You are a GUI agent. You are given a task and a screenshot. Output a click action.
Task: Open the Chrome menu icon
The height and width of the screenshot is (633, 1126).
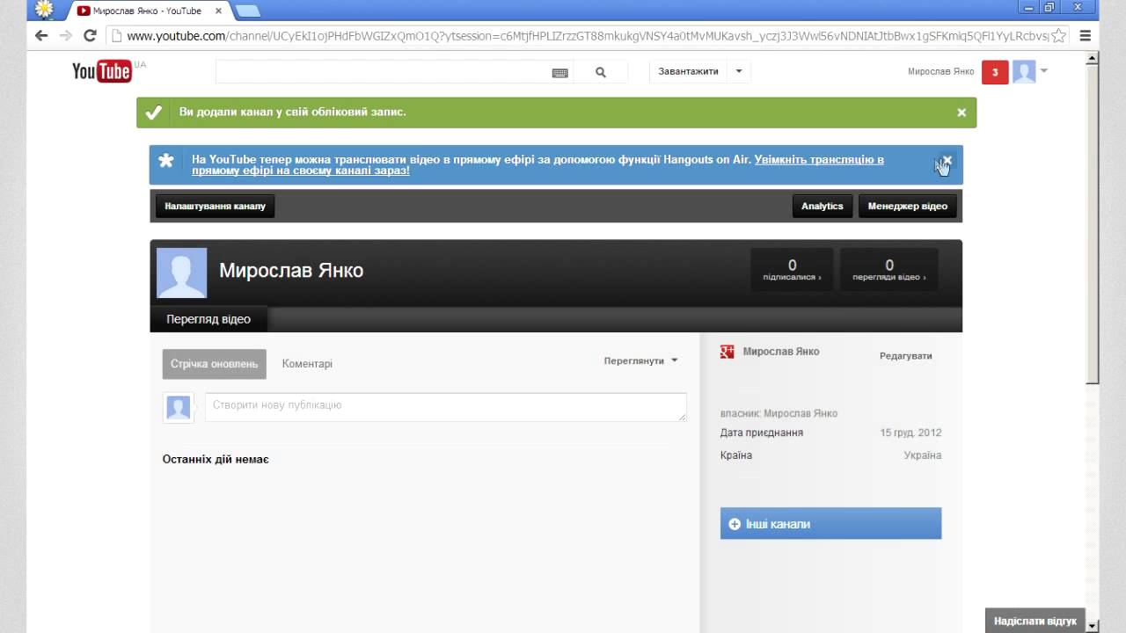point(1085,36)
